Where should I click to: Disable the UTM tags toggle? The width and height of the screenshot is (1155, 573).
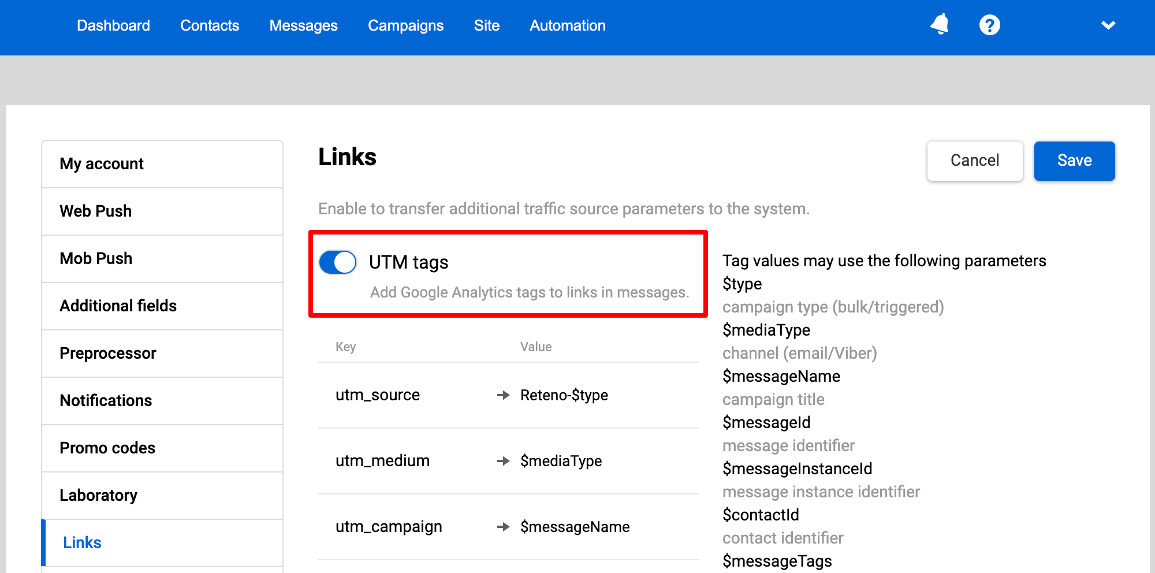337,262
